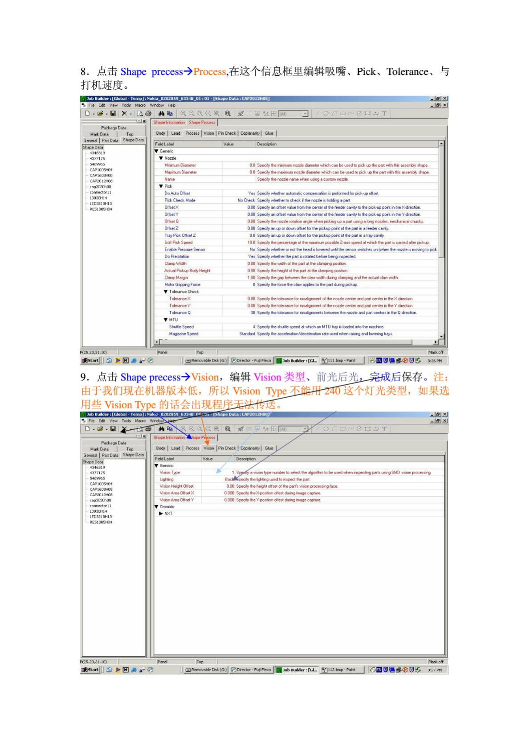This screenshot has width=530, height=749.
Task: Open Macro menu in upper Job Builder window
Action: [140, 105]
